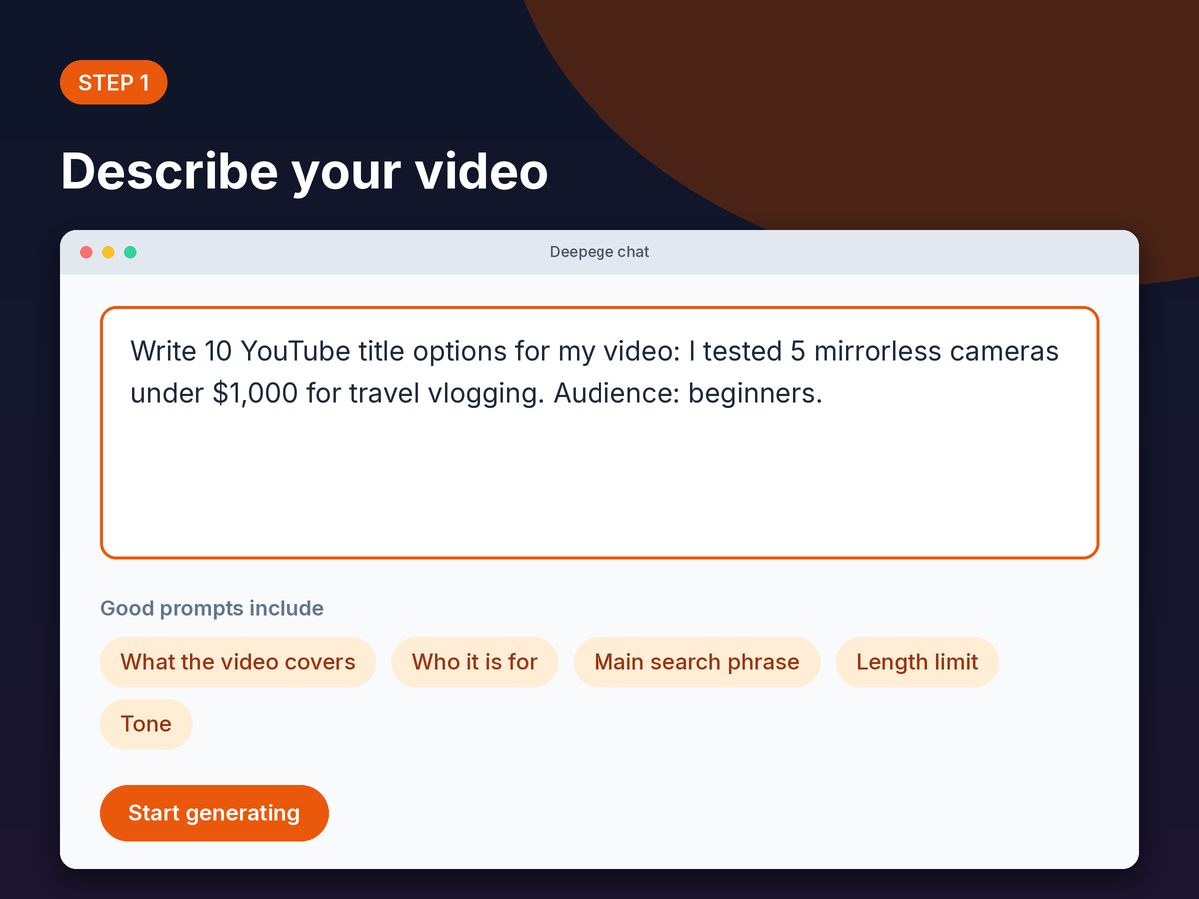1199x899 pixels.
Task: Click the yellow minimize window dot
Action: pyautogui.click(x=108, y=252)
